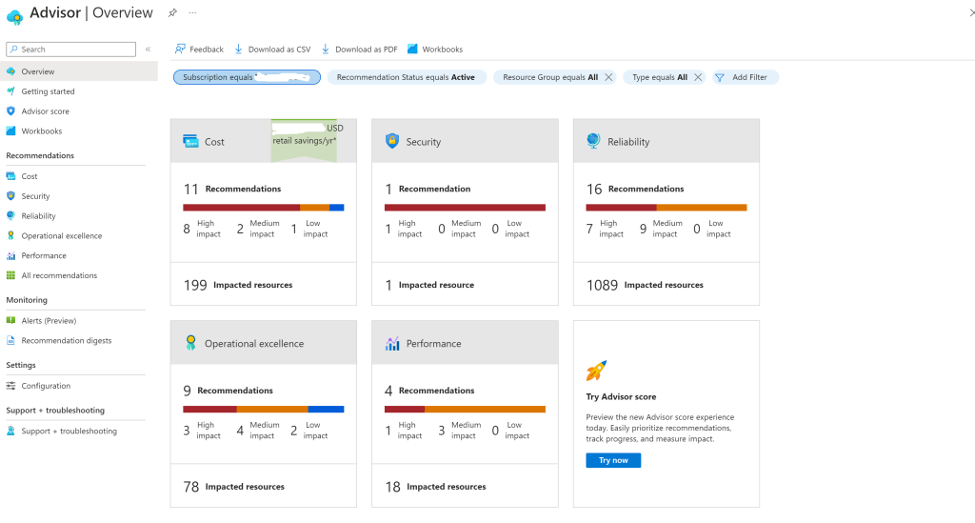Viewport: 975px width, 523px height.
Task: Click the Configuration sliders icon
Action: (10, 386)
